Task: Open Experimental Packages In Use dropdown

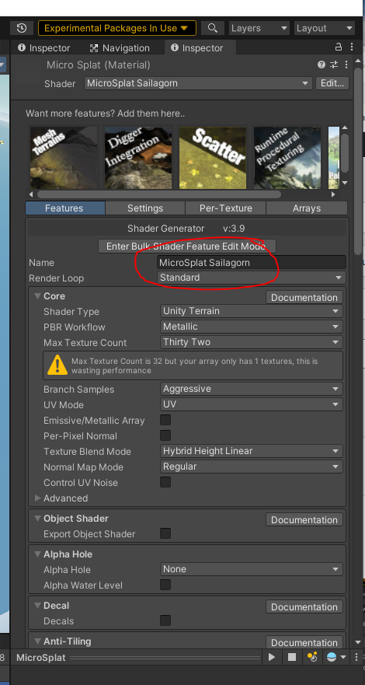Action: tap(116, 29)
